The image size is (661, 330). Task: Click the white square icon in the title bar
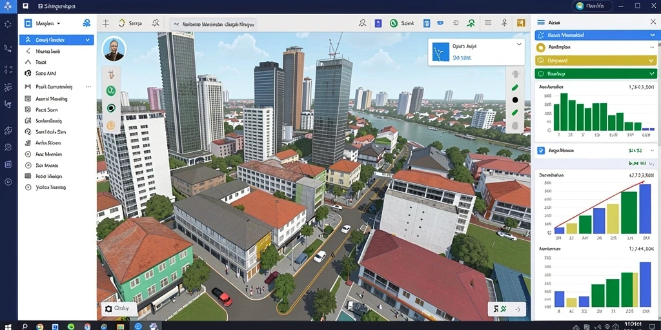[26, 6]
